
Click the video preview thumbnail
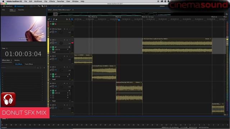(23, 29)
